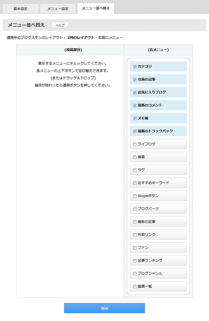Screen dimensions: 209x321
Task: Enable the タグ checkbox
Action: point(135,170)
